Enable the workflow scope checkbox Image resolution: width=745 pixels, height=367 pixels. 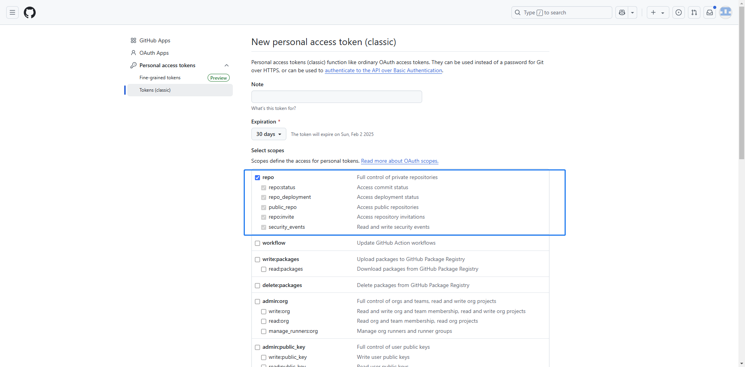coord(257,243)
